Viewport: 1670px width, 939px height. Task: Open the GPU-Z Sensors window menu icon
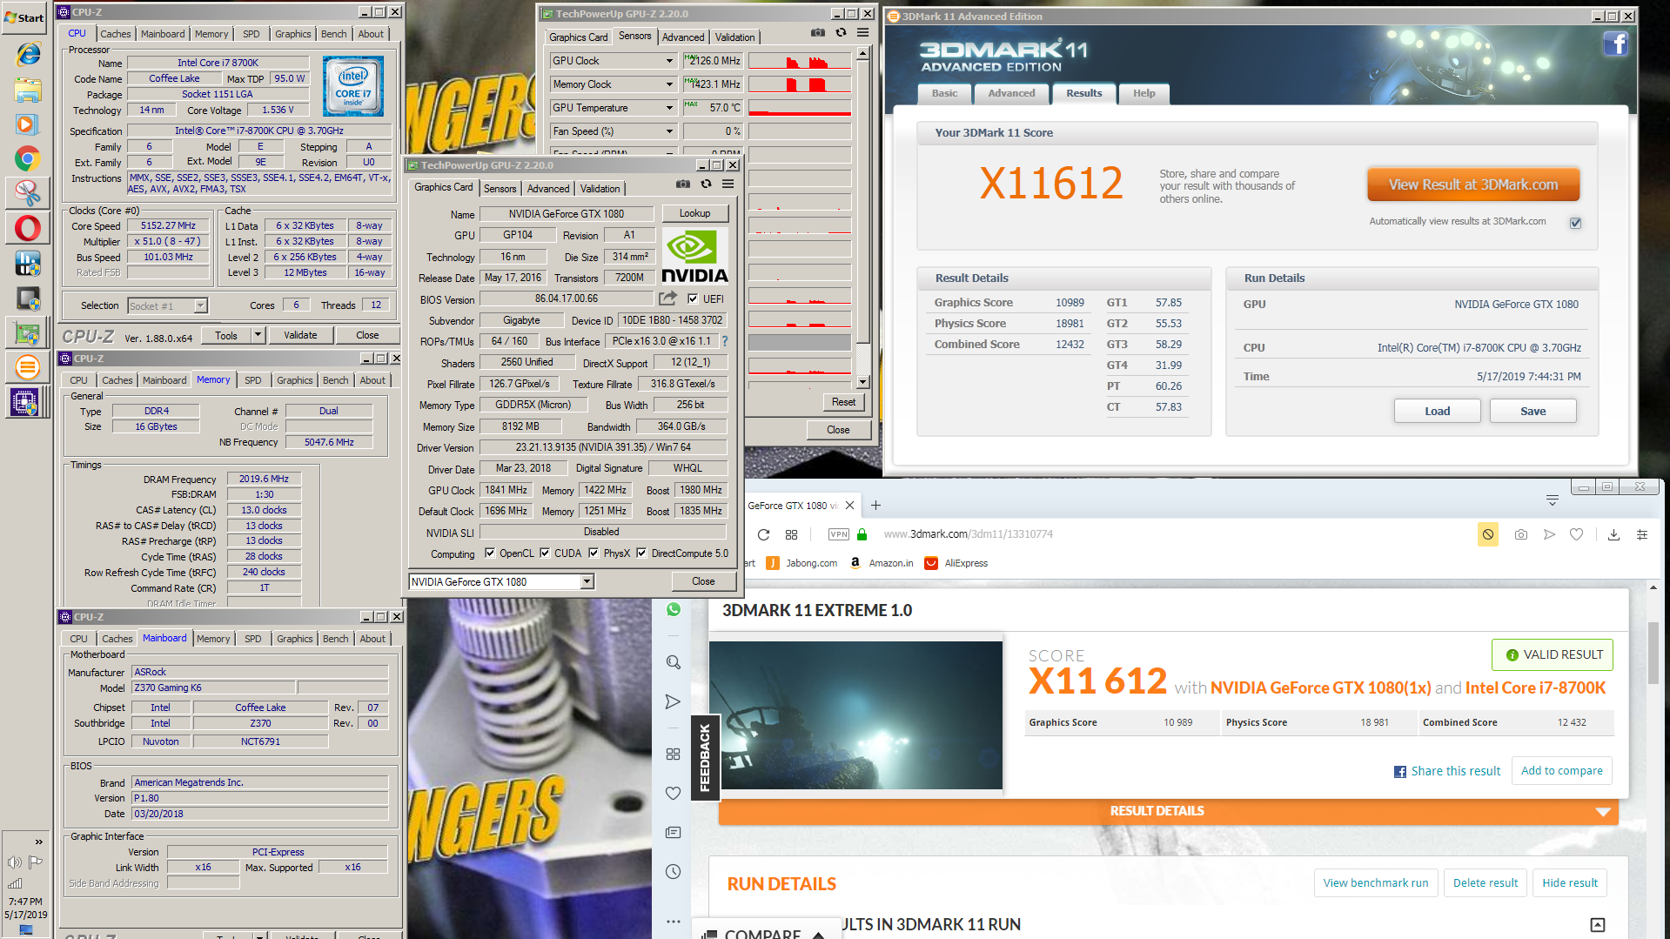(862, 33)
